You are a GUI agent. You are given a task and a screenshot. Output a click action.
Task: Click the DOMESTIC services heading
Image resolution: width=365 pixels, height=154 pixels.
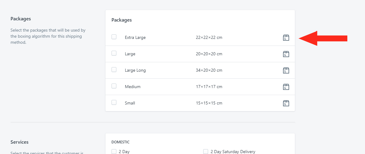[x=120, y=142]
